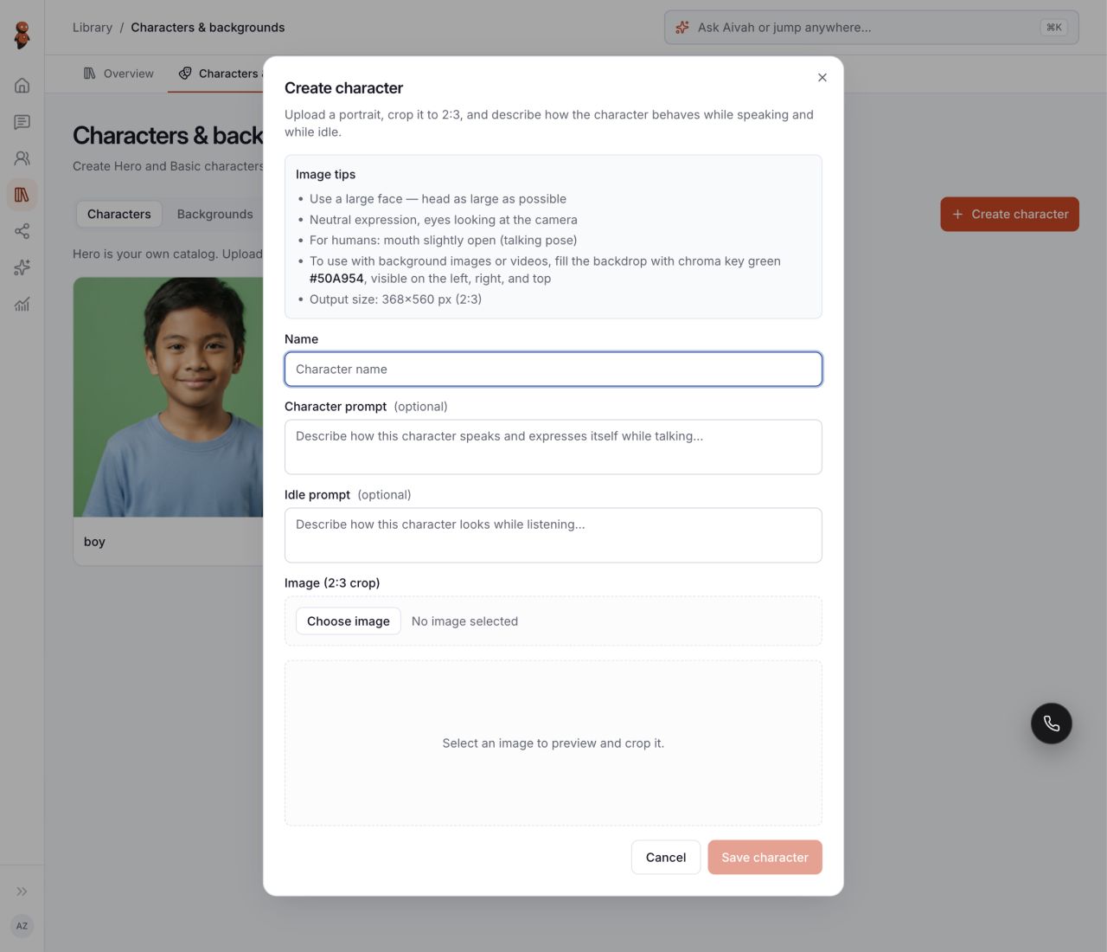
Task: Click the Choose image button
Action: tap(349, 621)
